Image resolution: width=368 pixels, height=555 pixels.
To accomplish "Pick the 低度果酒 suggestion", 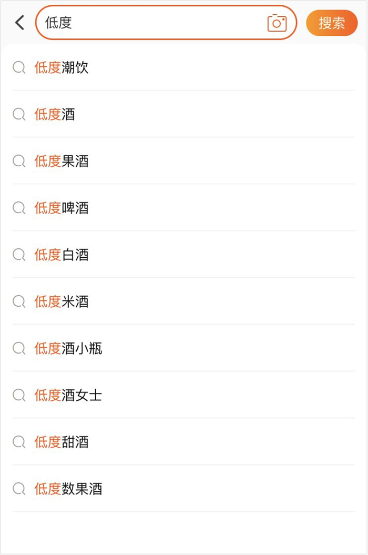I will tap(183, 161).
